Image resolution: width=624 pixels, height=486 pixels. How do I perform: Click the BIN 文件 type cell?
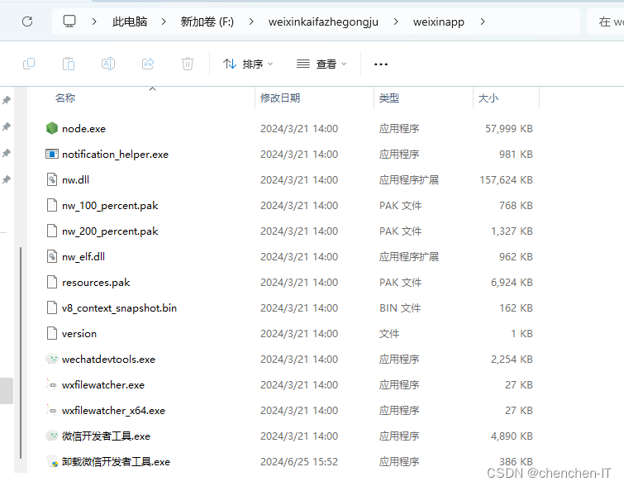pos(399,307)
